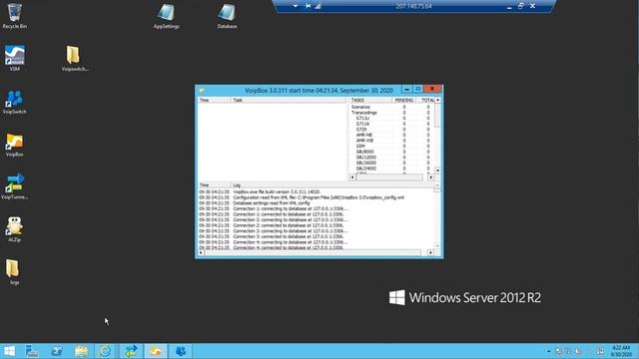
Task: Select the AMR-NB transcoding row
Action: (x=391, y=135)
